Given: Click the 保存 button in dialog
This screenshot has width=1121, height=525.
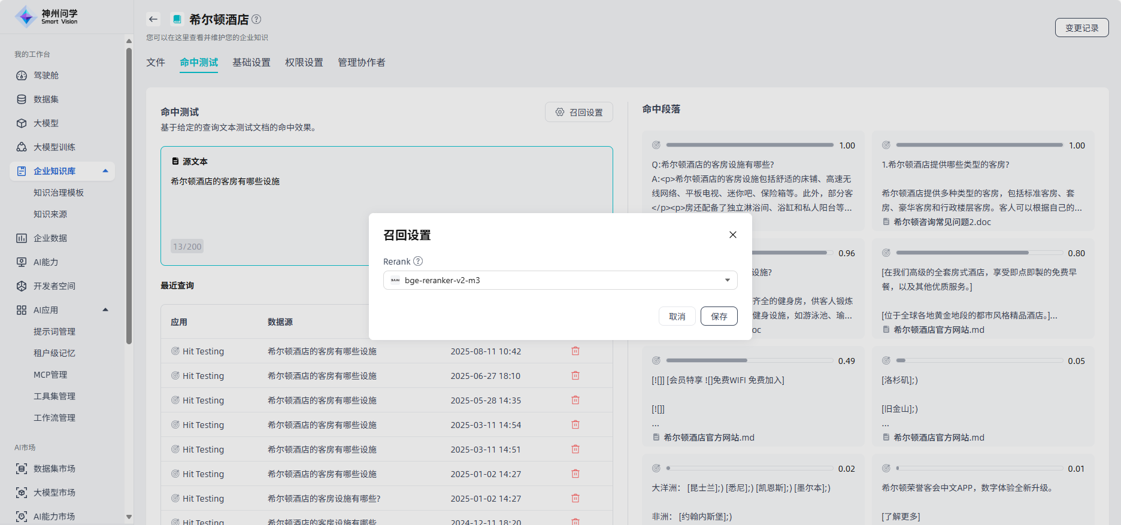Looking at the screenshot, I should click(x=719, y=316).
